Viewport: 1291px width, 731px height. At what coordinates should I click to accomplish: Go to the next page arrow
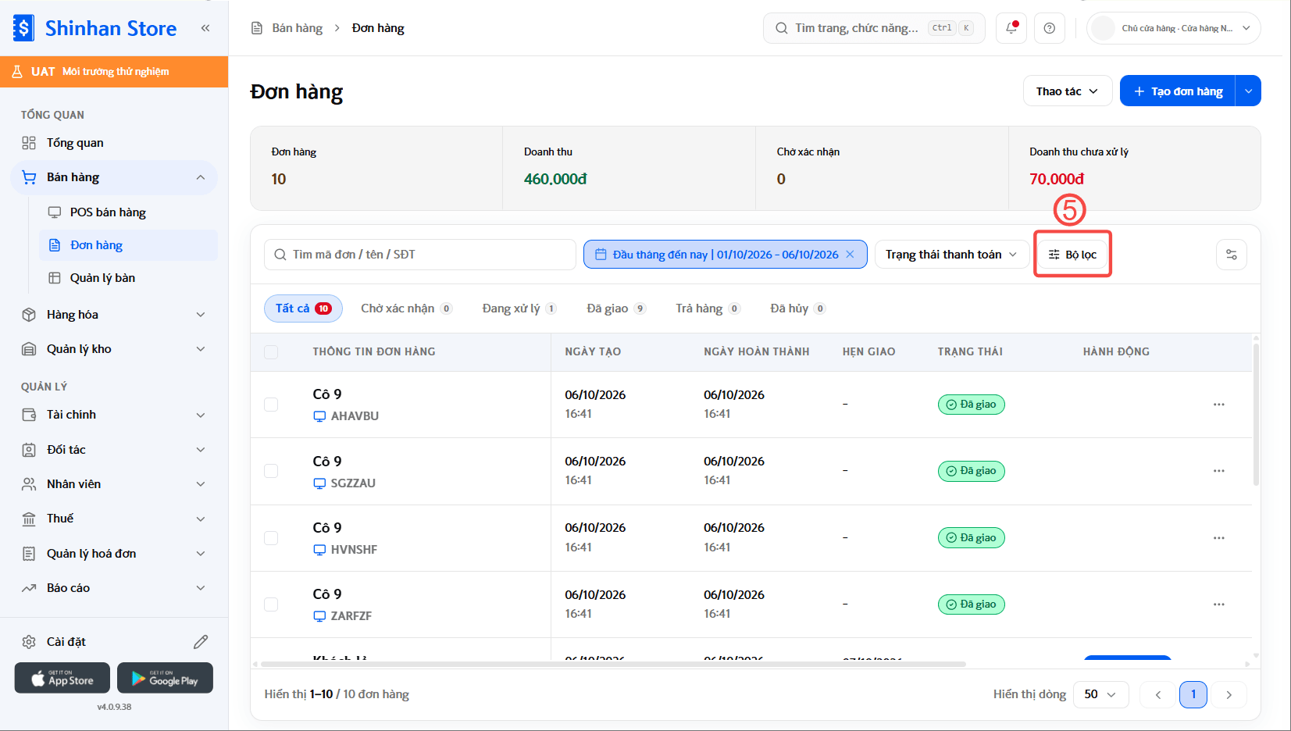point(1229,694)
